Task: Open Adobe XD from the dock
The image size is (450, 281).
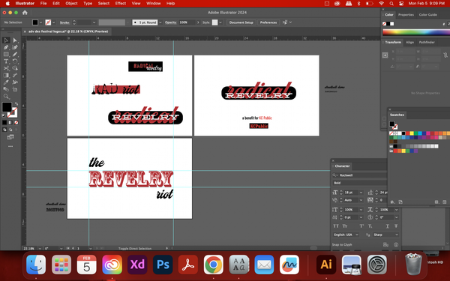Action: point(137,265)
